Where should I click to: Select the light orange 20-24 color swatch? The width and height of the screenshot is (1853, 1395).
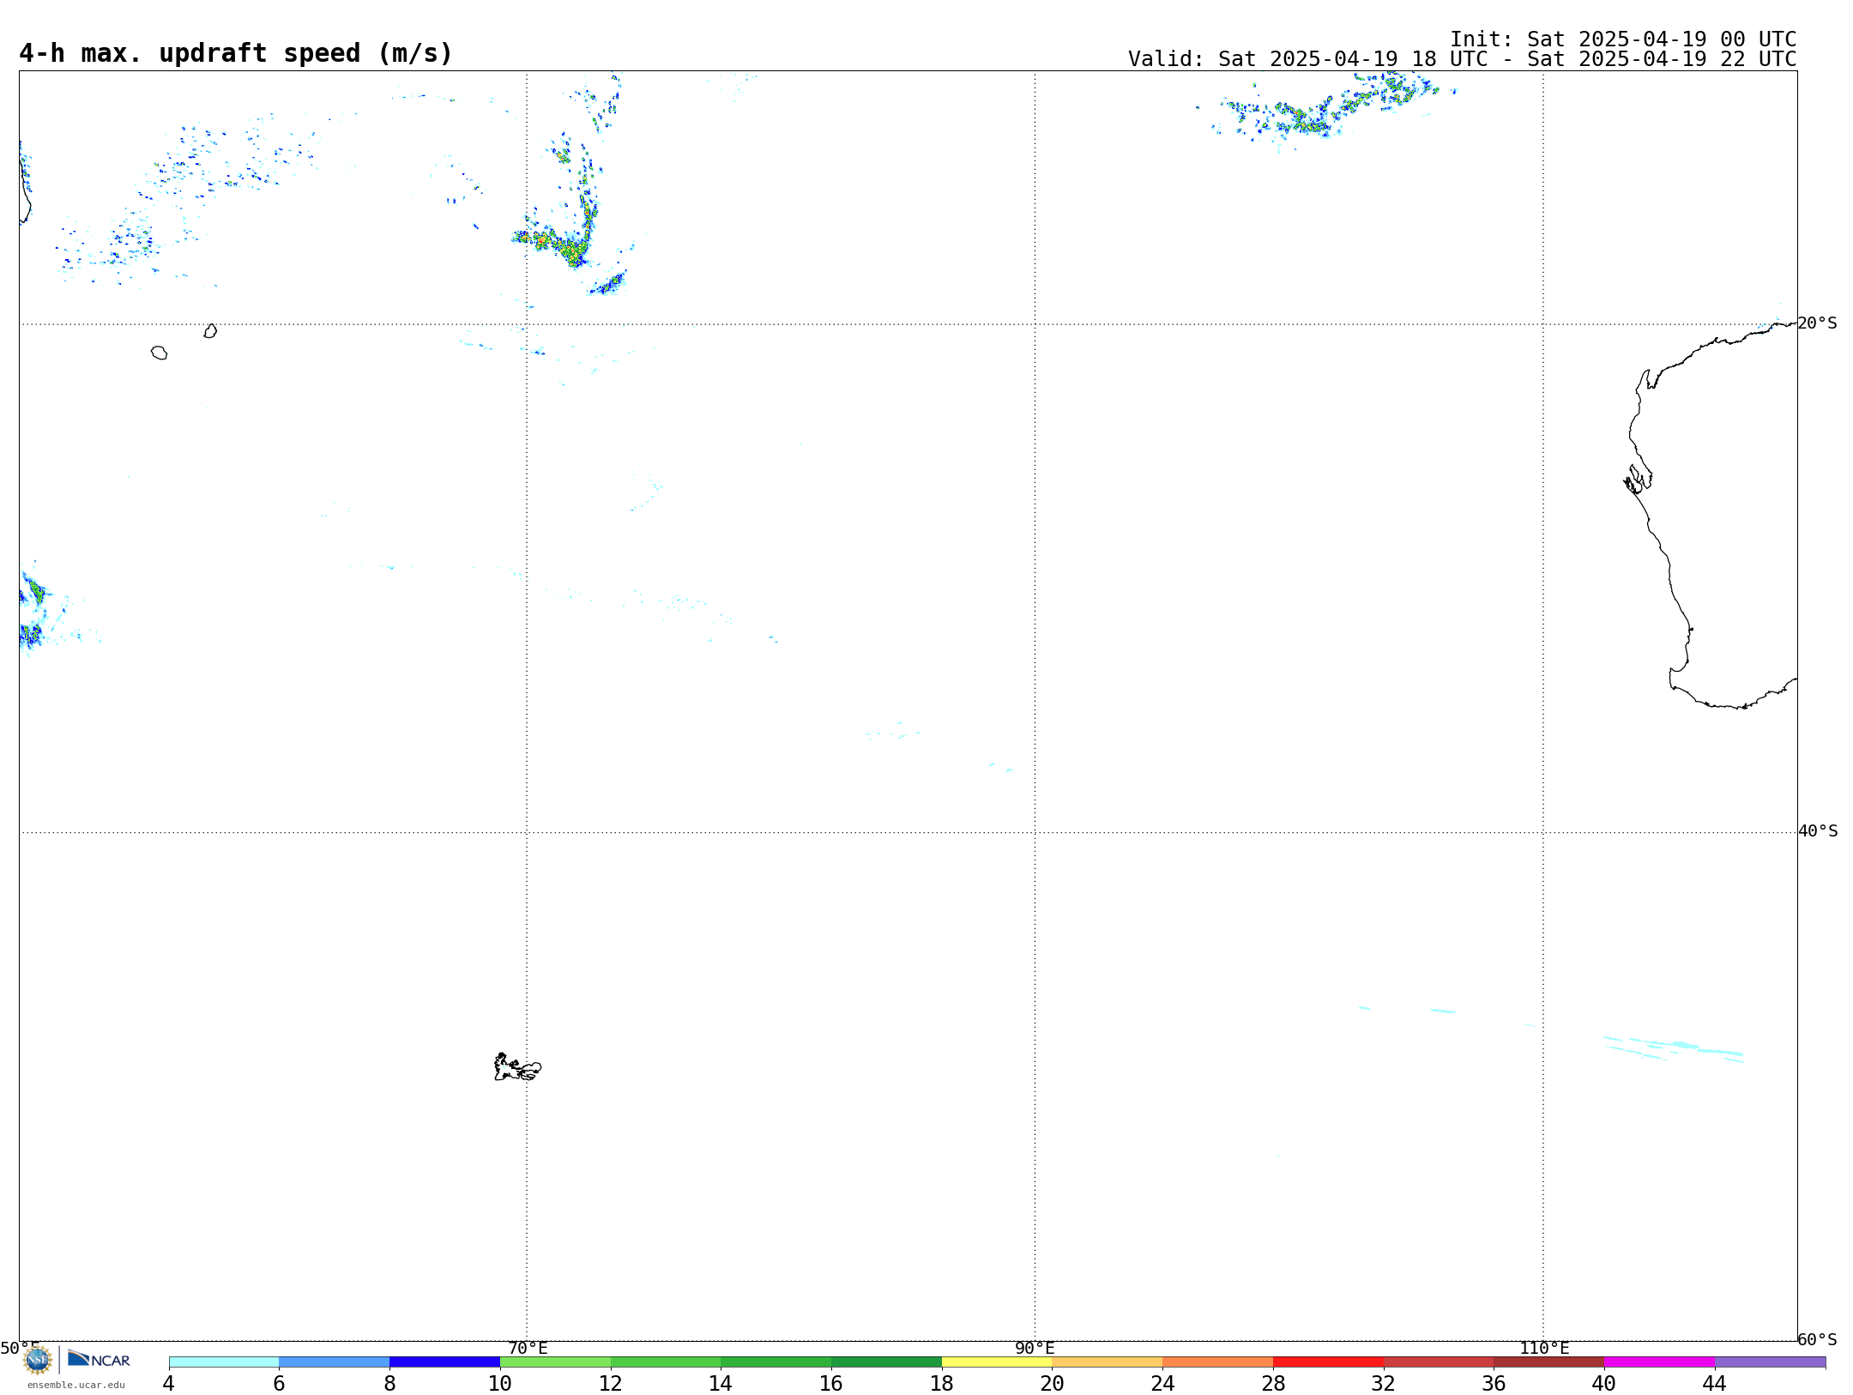tap(1108, 1362)
